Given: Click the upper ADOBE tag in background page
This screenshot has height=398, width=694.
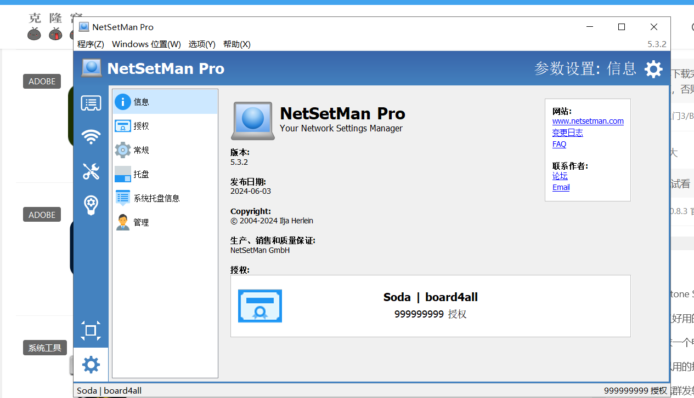Looking at the screenshot, I should click(42, 81).
